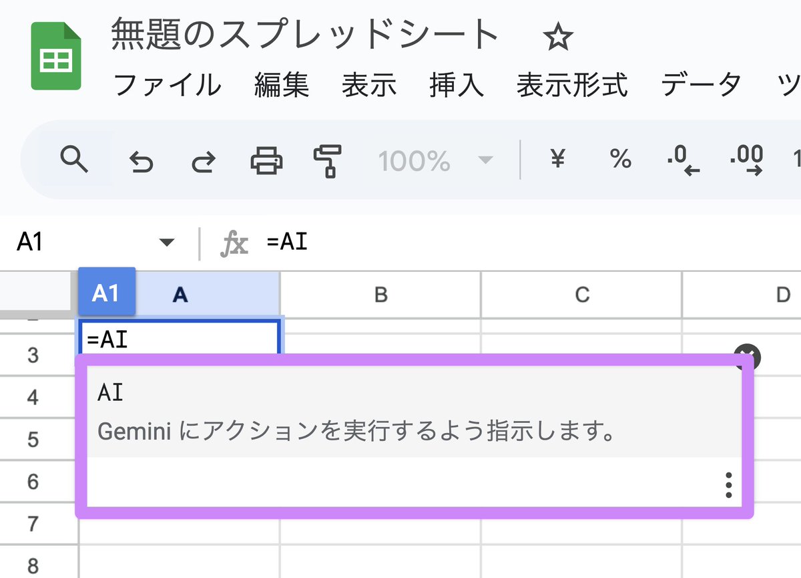Expand the A1 name box dropdown

coord(168,243)
